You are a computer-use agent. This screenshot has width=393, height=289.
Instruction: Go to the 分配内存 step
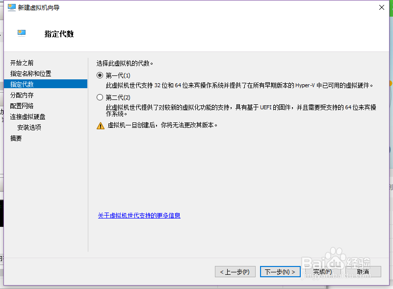coord(22,95)
